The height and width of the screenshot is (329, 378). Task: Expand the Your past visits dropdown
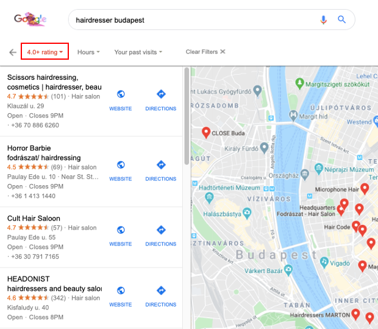coord(138,52)
